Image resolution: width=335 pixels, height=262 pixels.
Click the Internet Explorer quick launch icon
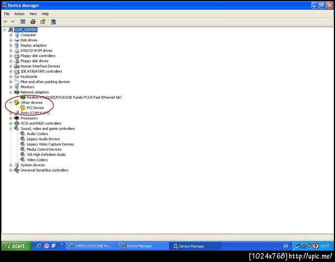click(39, 246)
